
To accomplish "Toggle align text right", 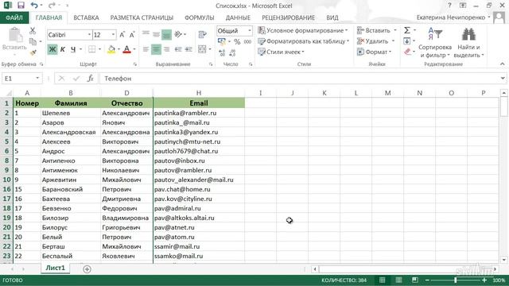I will click(166, 49).
